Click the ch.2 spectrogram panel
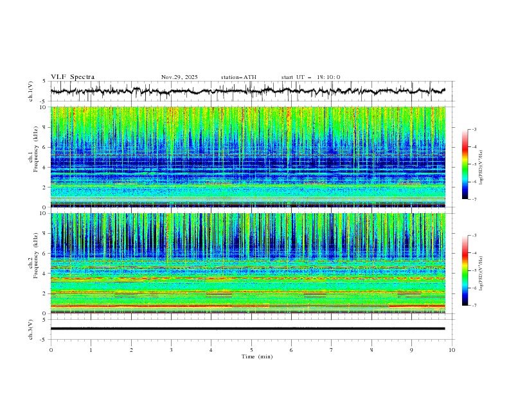The width and height of the screenshot is (509, 393). [x=248, y=263]
